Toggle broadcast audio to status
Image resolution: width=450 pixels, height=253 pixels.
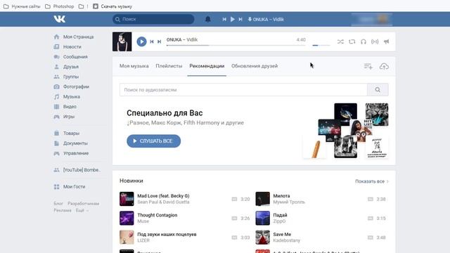(375, 41)
